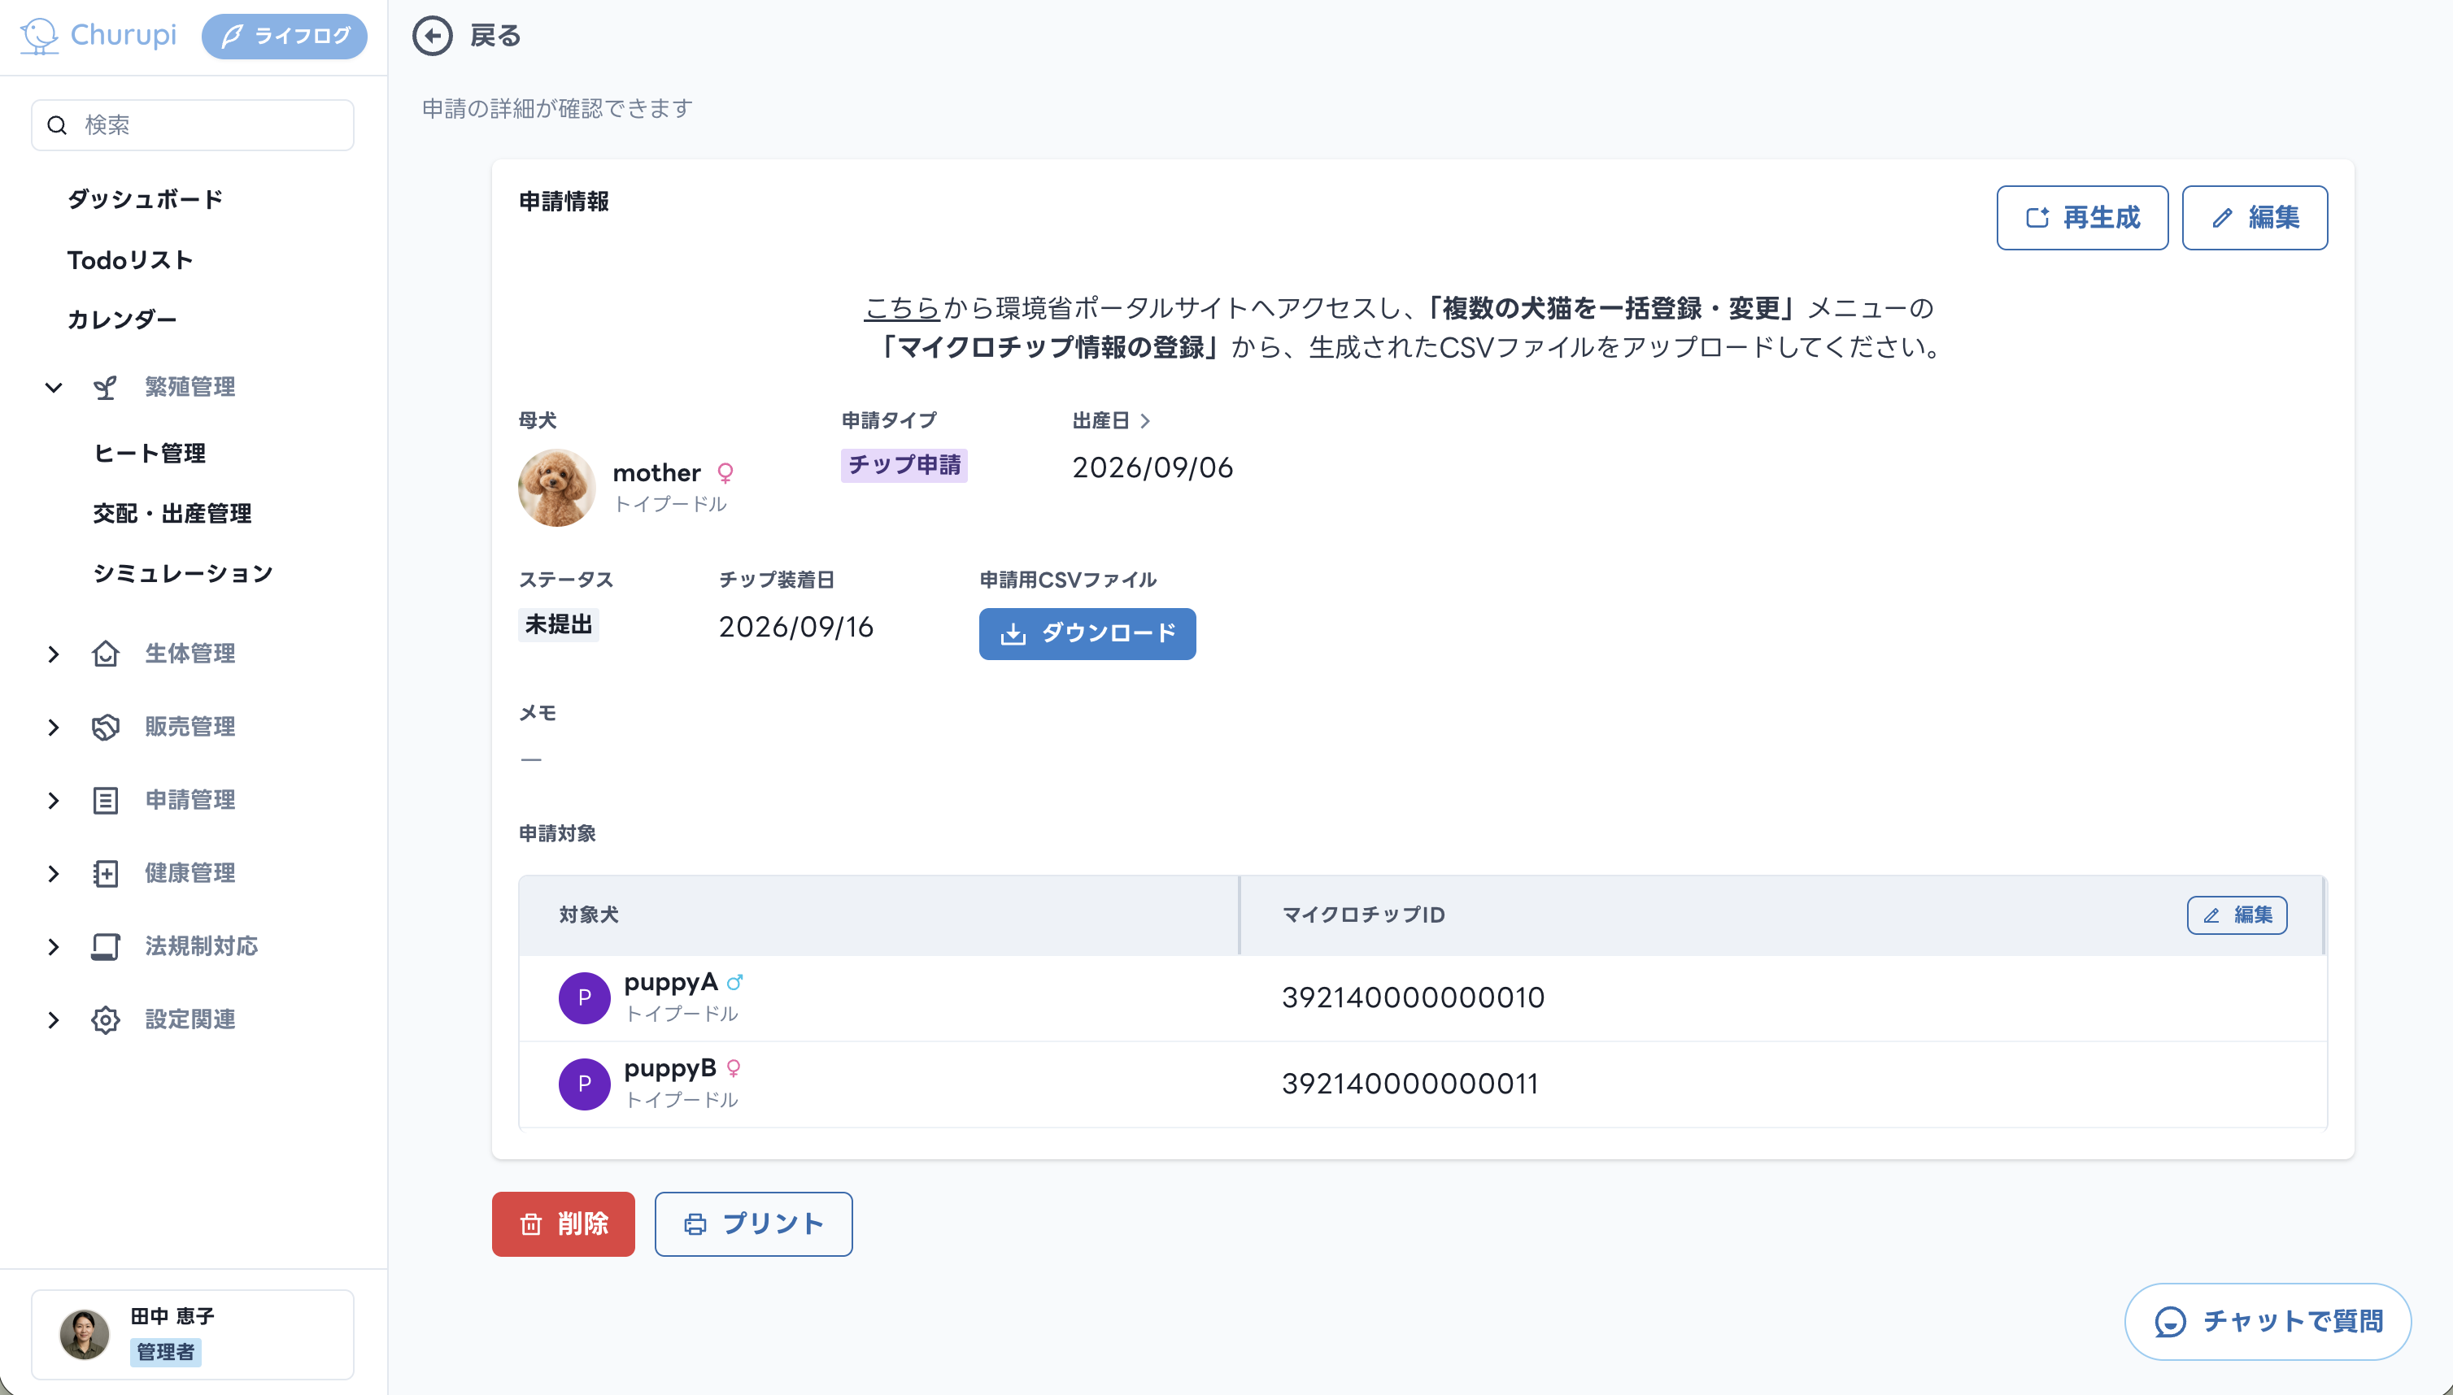Open カレンダー in the sidebar

(122, 319)
